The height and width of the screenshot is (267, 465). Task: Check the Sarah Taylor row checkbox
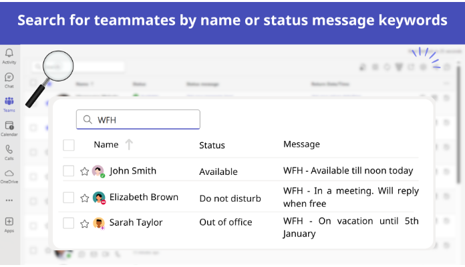(69, 223)
